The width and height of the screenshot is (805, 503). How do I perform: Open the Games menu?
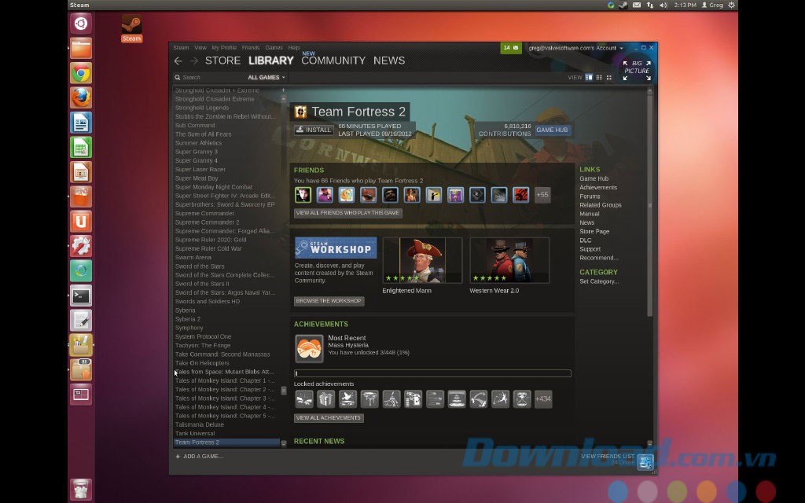click(x=273, y=47)
